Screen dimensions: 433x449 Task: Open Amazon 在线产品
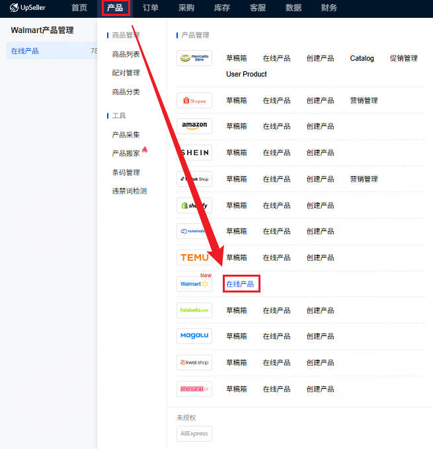(x=277, y=126)
